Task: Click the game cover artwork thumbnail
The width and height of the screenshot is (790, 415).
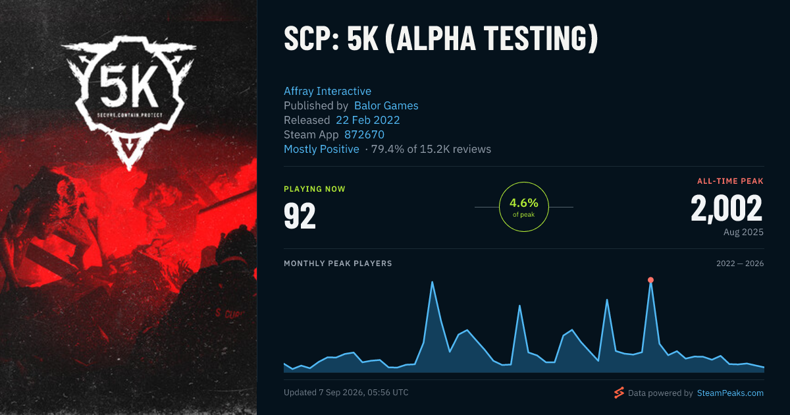Action: pyautogui.click(x=128, y=207)
